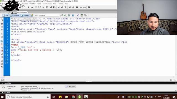Open the validate markup menu

(65, 15)
